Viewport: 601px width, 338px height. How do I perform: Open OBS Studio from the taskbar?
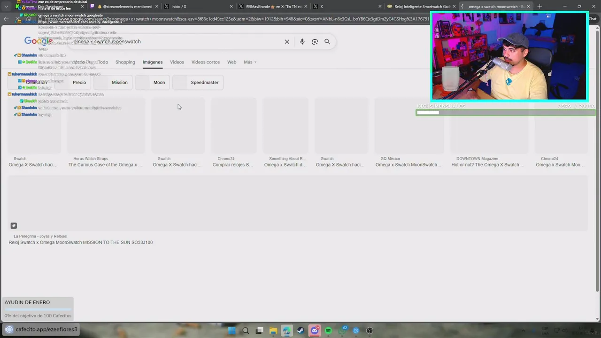(x=370, y=330)
